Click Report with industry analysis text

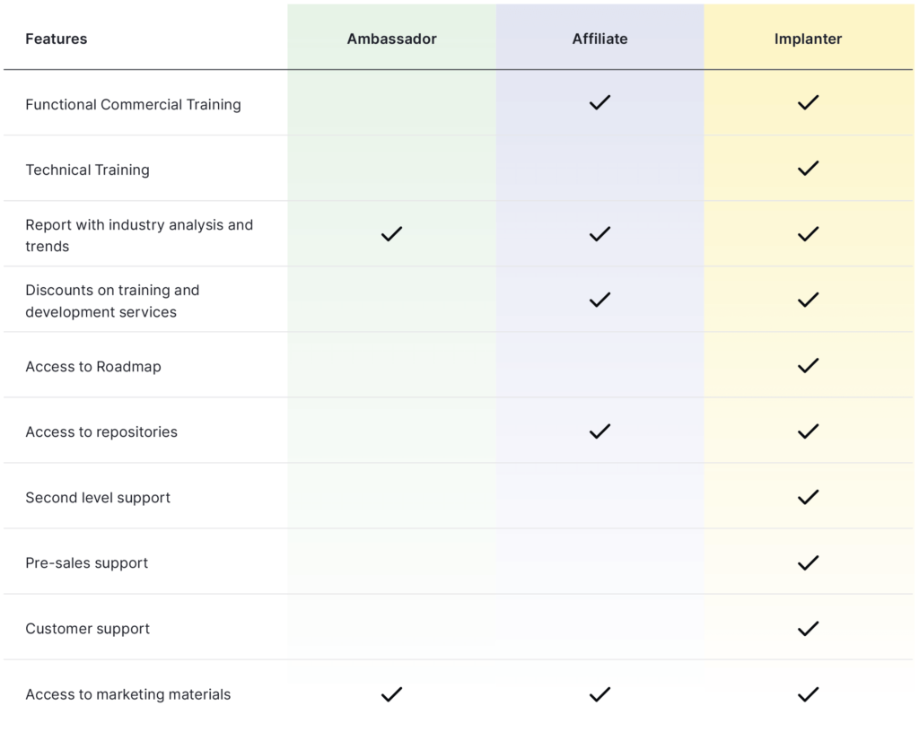pyautogui.click(x=139, y=235)
